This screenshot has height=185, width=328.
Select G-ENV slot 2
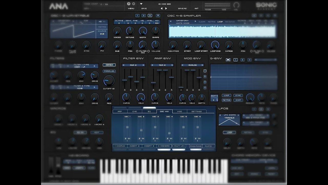pyautogui.click(x=242, y=60)
